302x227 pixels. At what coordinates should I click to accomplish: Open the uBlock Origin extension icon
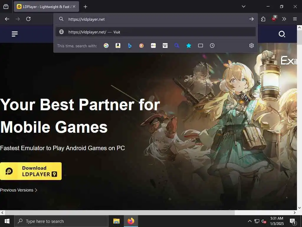[x=274, y=19]
